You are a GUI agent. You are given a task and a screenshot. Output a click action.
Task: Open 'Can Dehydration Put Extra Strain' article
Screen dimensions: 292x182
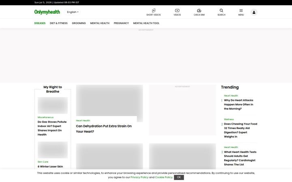104,129
